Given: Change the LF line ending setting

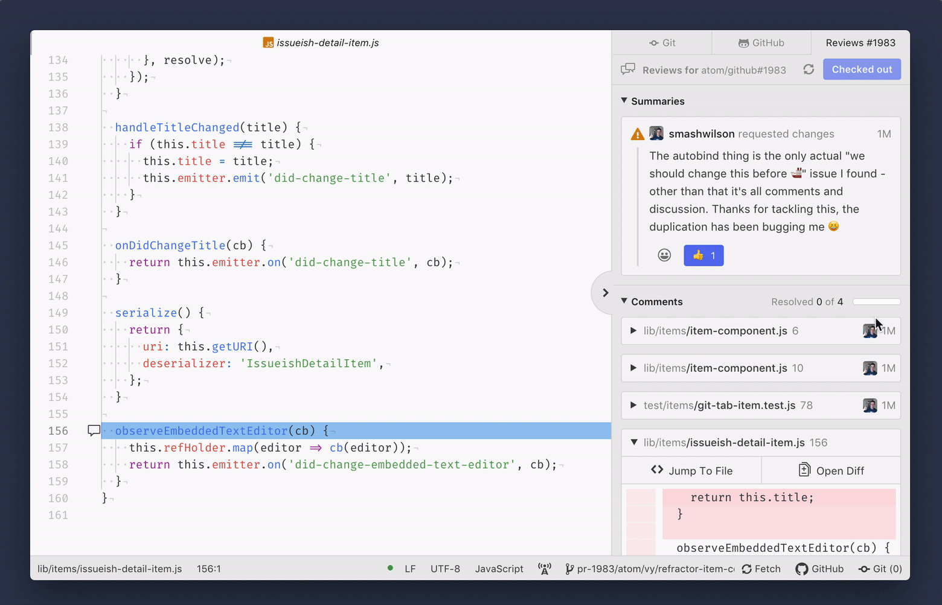Looking at the screenshot, I should [410, 569].
